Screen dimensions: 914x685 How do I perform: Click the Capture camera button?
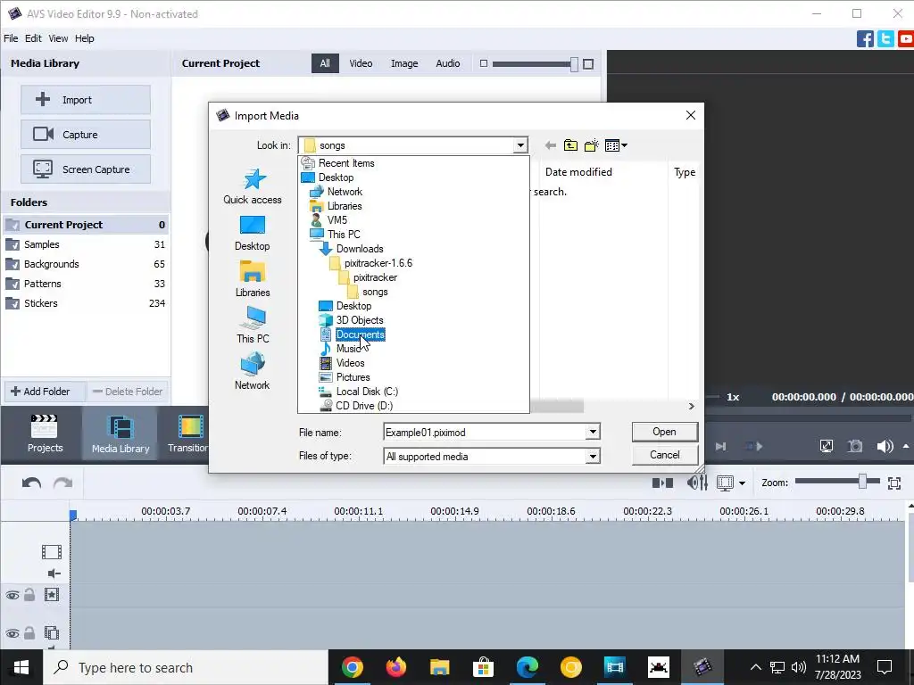(86, 135)
